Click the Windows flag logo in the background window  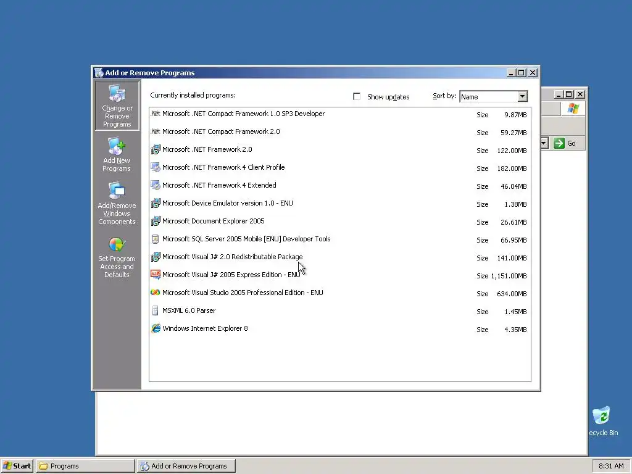click(573, 109)
